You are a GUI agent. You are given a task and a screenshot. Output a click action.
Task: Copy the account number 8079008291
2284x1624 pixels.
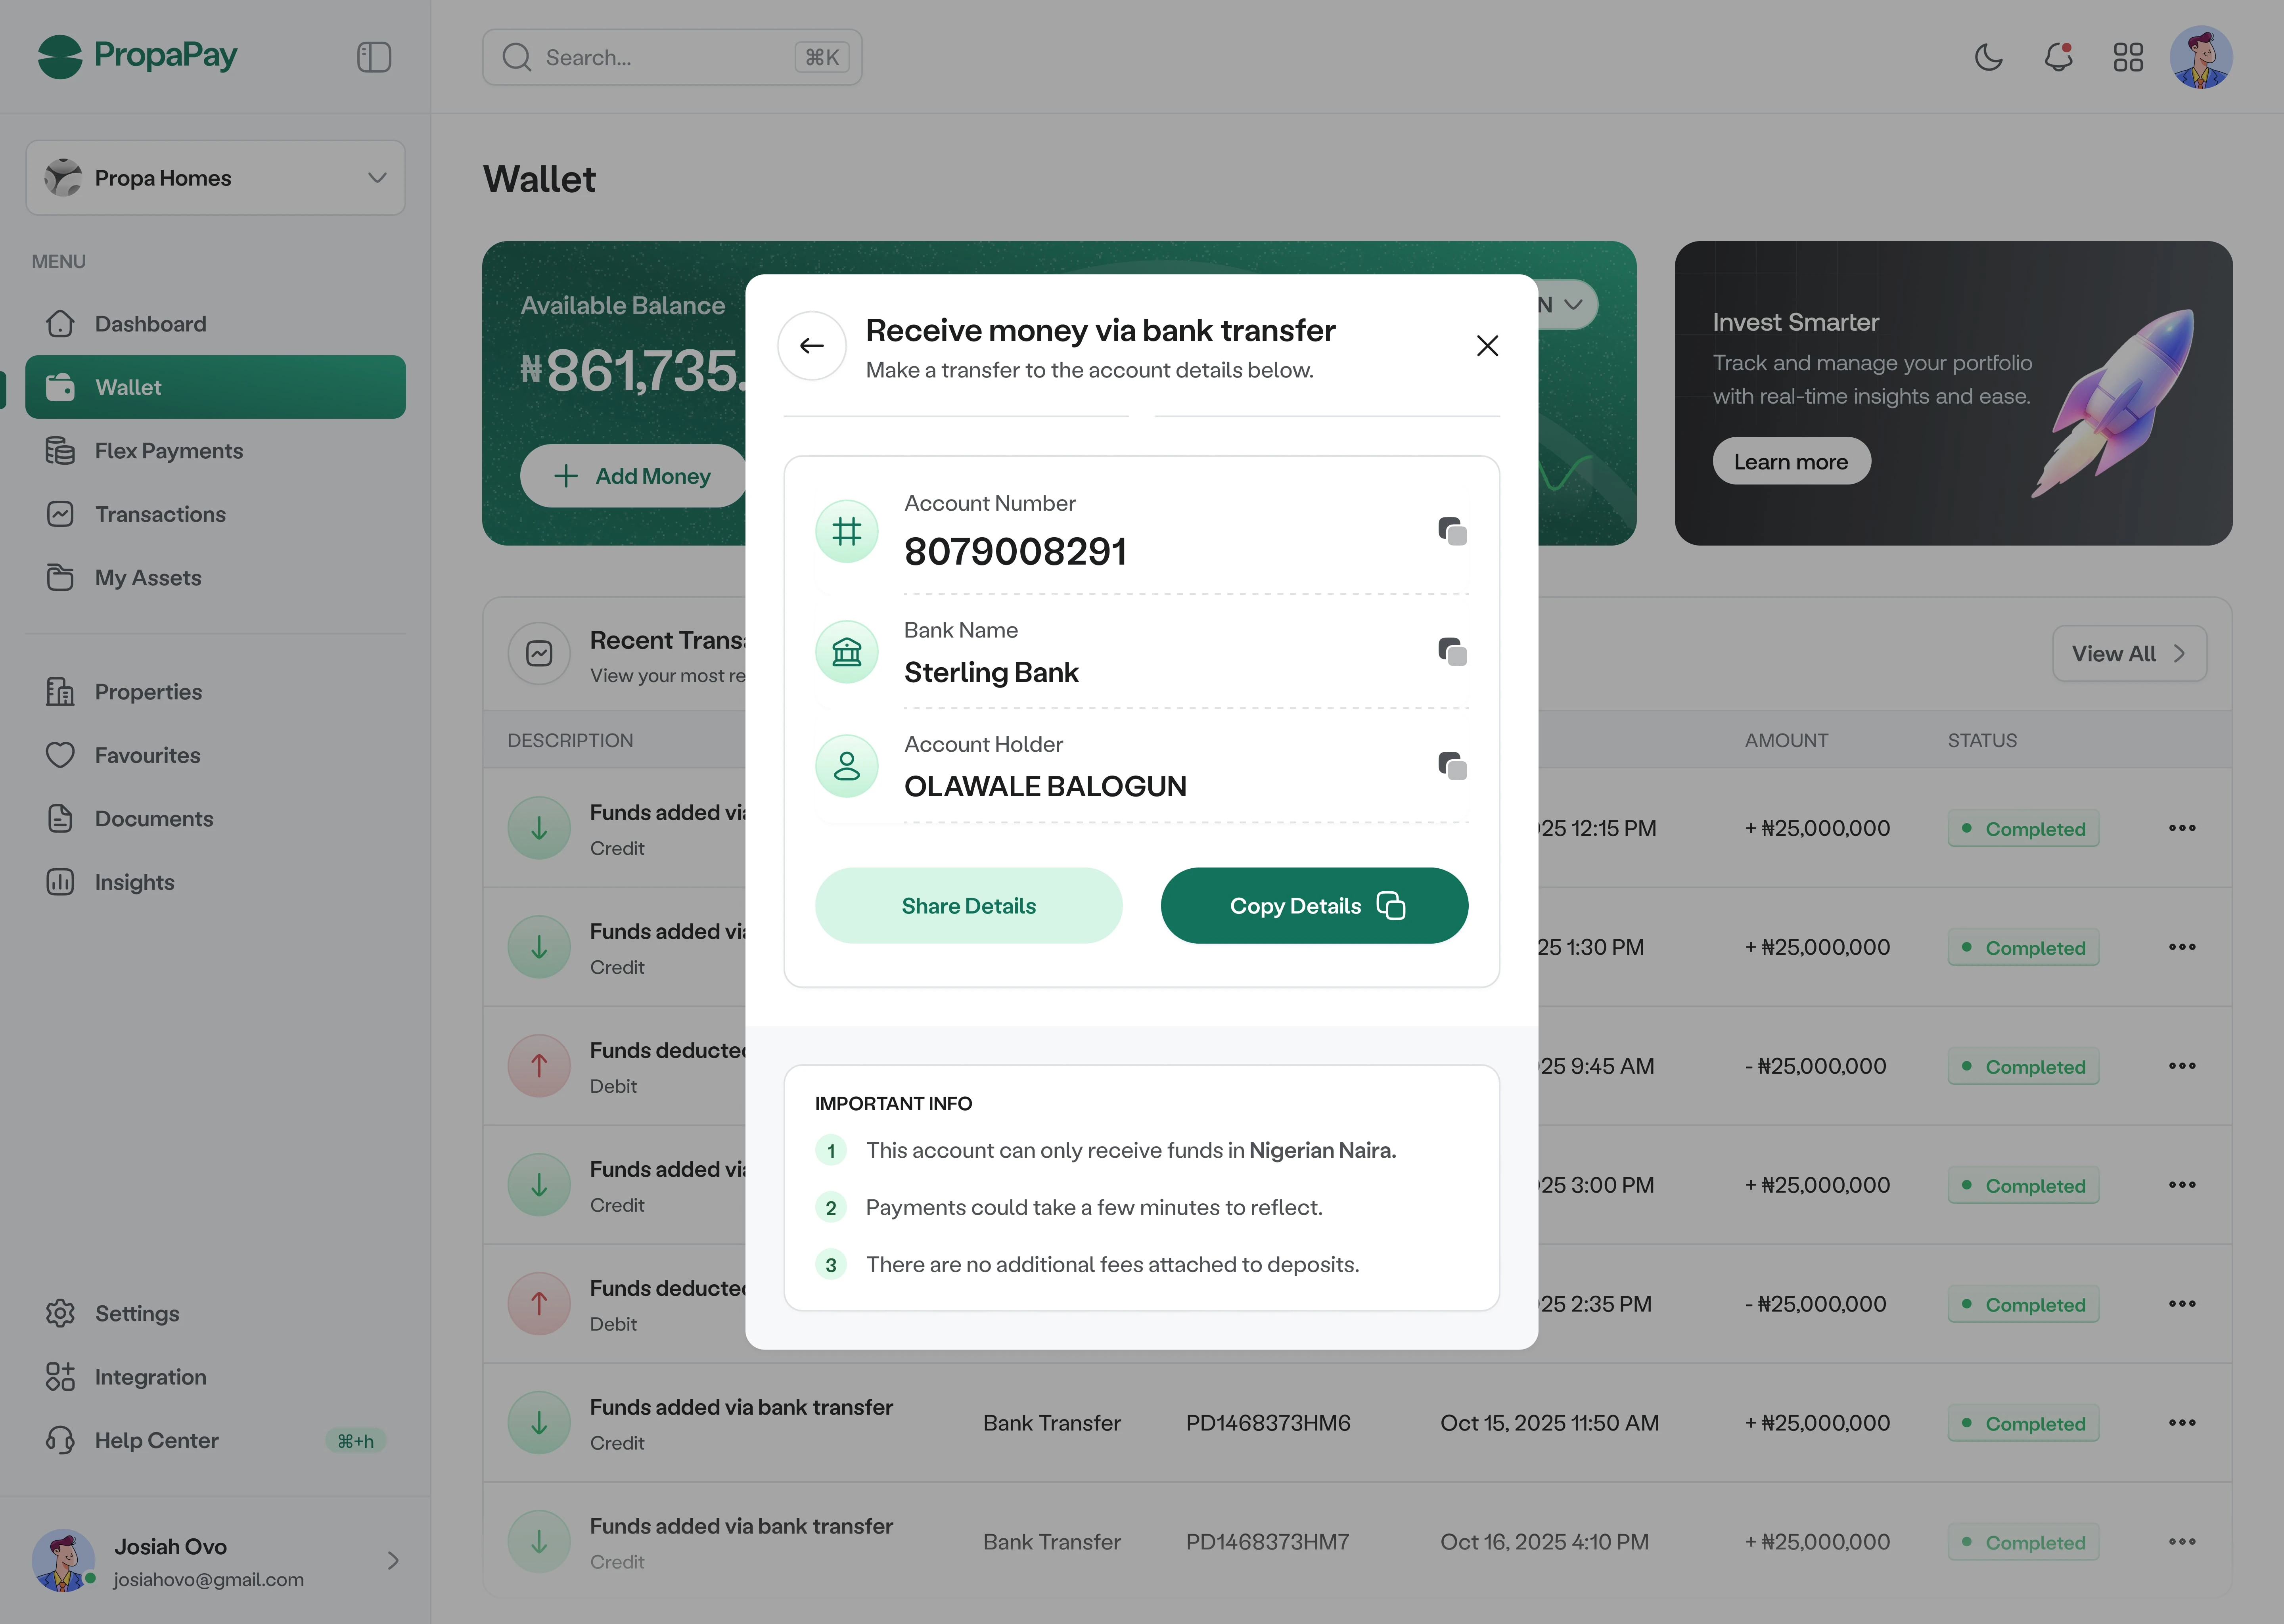1452,531
